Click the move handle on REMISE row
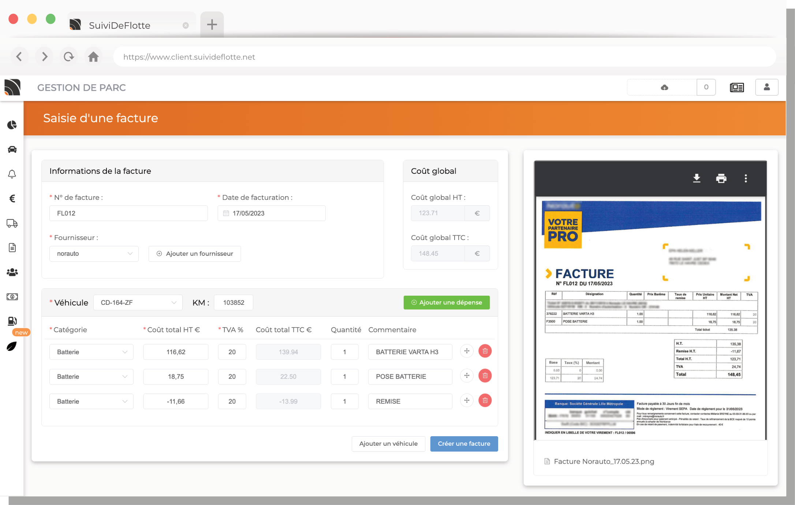The width and height of the screenshot is (795, 505). (467, 400)
